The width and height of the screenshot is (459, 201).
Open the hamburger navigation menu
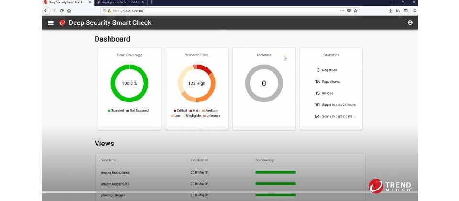pos(51,23)
